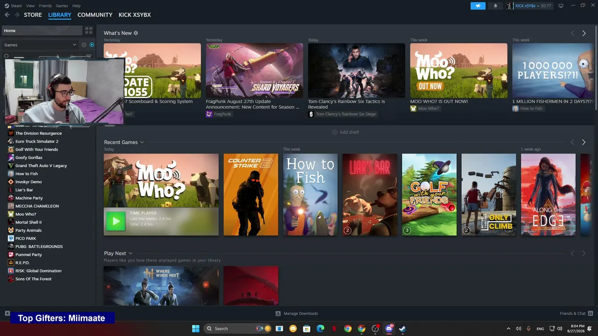Open the Friends menu
Viewport: 598px width, 336px height.
[45, 6]
